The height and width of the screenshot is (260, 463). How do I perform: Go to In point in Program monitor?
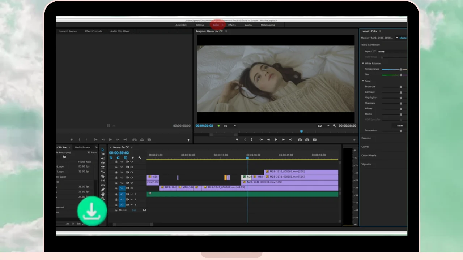click(261, 140)
